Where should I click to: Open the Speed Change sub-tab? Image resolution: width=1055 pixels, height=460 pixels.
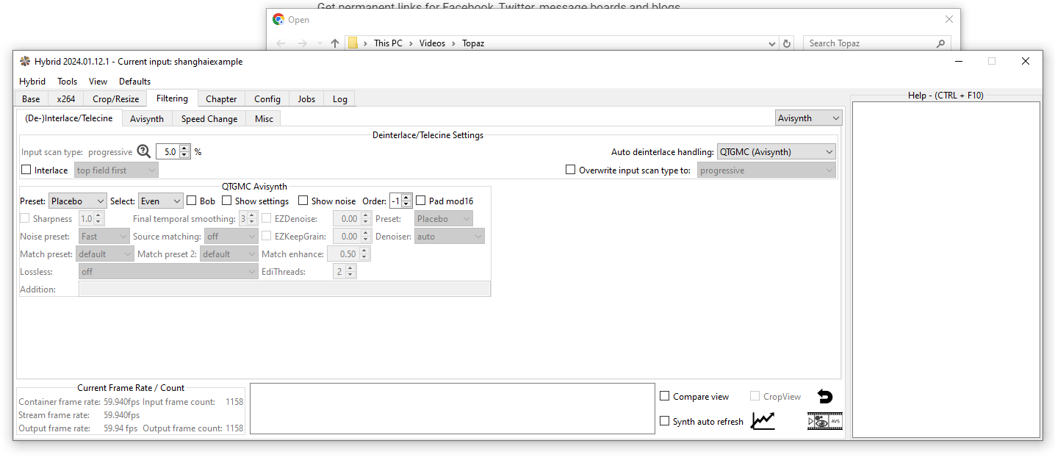tap(209, 118)
